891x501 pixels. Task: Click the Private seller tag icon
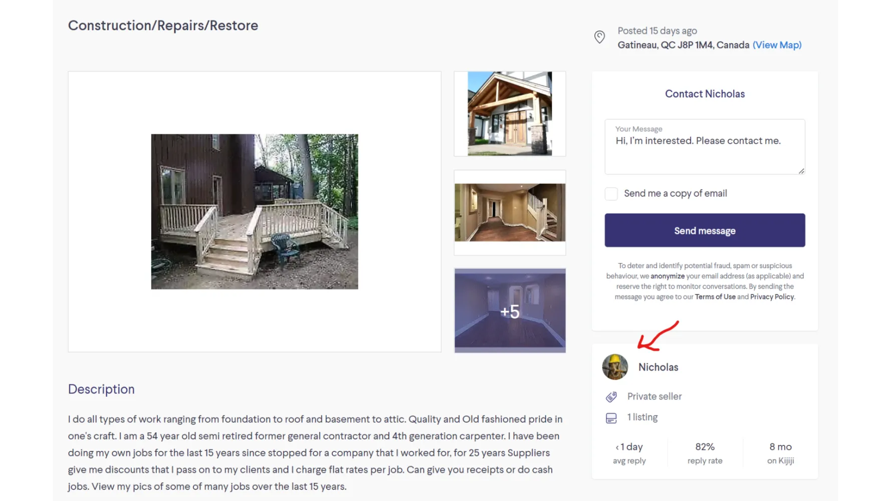click(611, 397)
